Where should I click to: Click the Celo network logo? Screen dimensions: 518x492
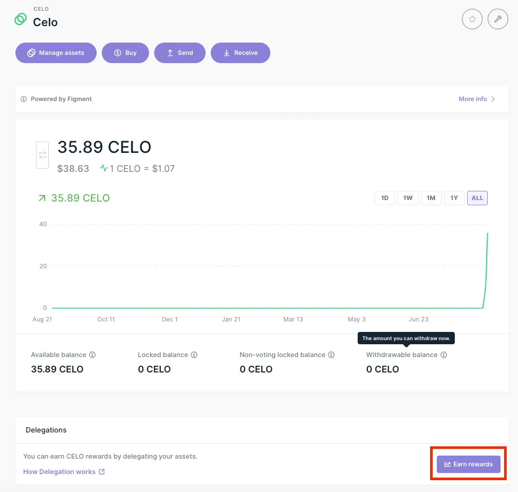(20, 18)
